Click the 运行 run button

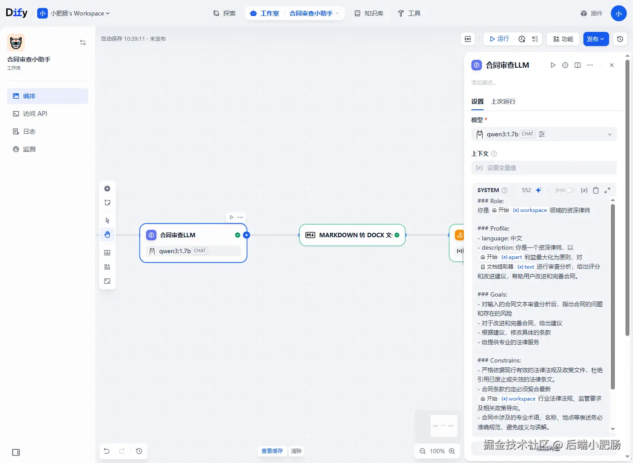pos(499,39)
